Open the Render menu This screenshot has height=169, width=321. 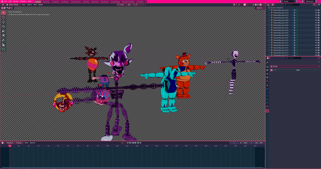[x=16, y=1]
